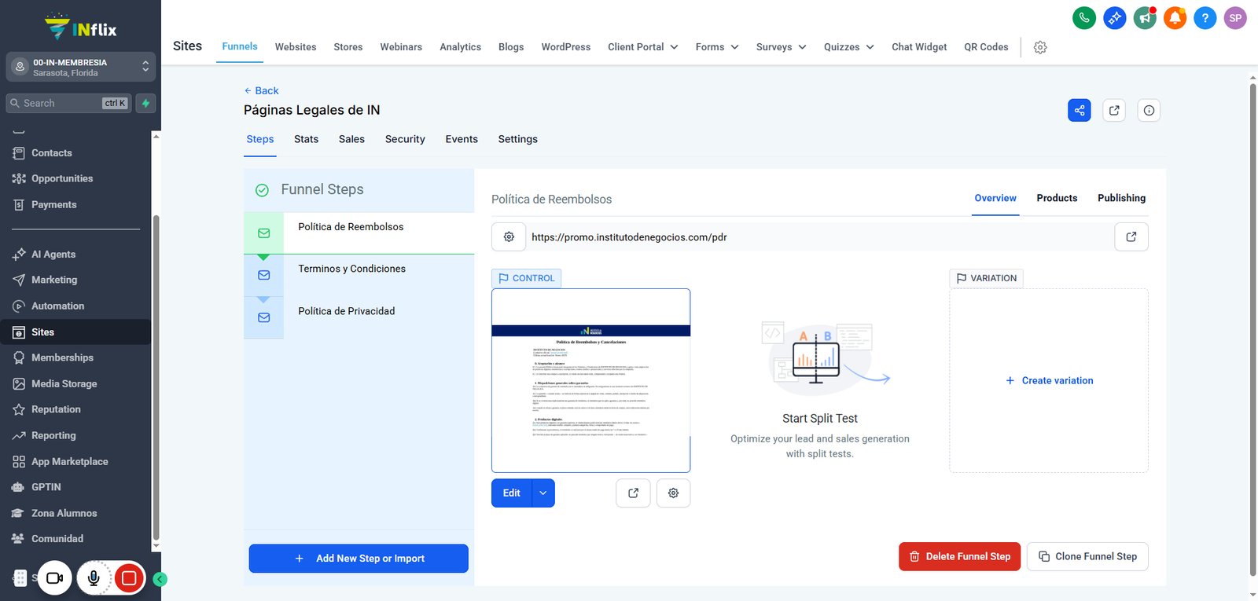Click the Clone Funnel Step button
The image size is (1258, 601).
pyautogui.click(x=1087, y=556)
